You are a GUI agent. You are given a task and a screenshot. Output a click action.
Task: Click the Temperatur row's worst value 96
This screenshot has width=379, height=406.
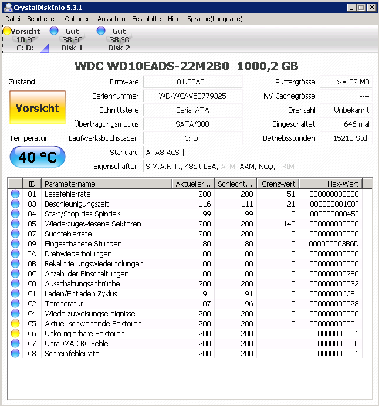[x=249, y=304]
